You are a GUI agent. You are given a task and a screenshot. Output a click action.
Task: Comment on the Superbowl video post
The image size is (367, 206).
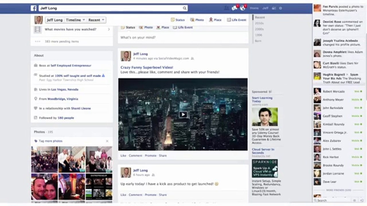[135, 156]
